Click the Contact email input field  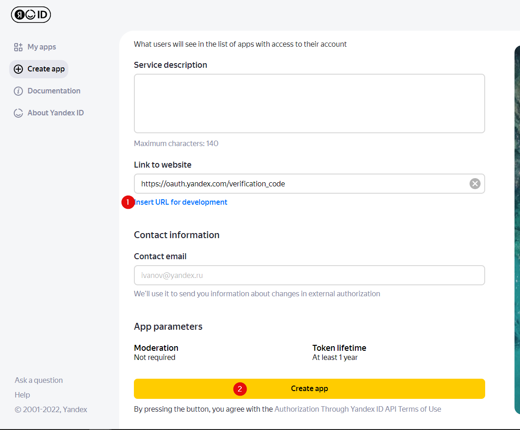tap(309, 275)
